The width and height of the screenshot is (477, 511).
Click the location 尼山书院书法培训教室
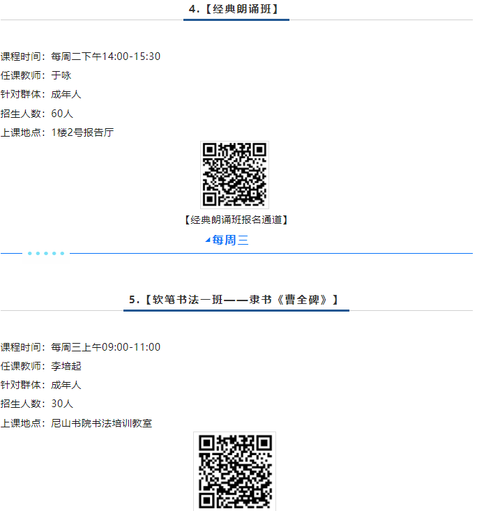101,423
